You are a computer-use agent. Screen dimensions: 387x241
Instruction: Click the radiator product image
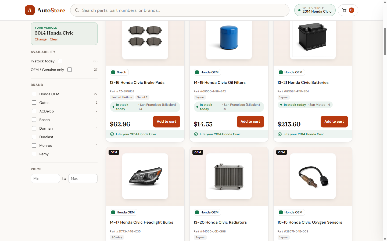pos(229,176)
